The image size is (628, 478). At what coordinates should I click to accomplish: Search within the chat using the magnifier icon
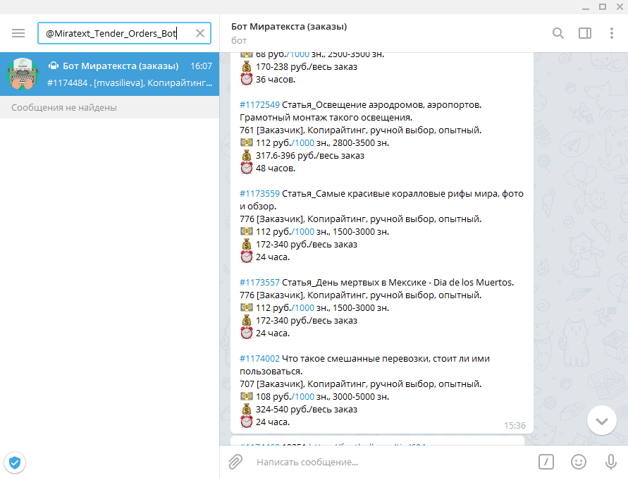pyautogui.click(x=558, y=33)
